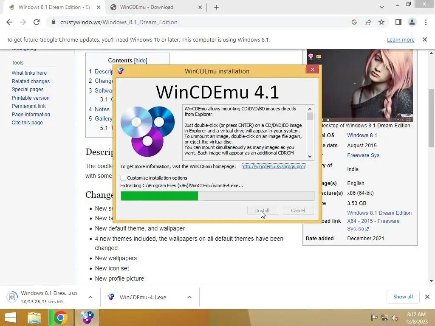Close the Windows 8.1 Dream Edition tab
435x326 pixels.
(x=99, y=8)
